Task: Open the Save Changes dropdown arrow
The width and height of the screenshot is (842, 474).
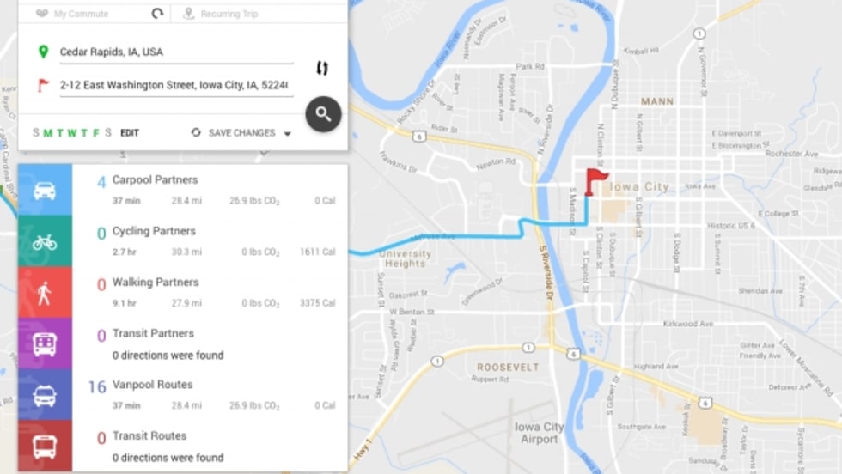Action: [288, 134]
